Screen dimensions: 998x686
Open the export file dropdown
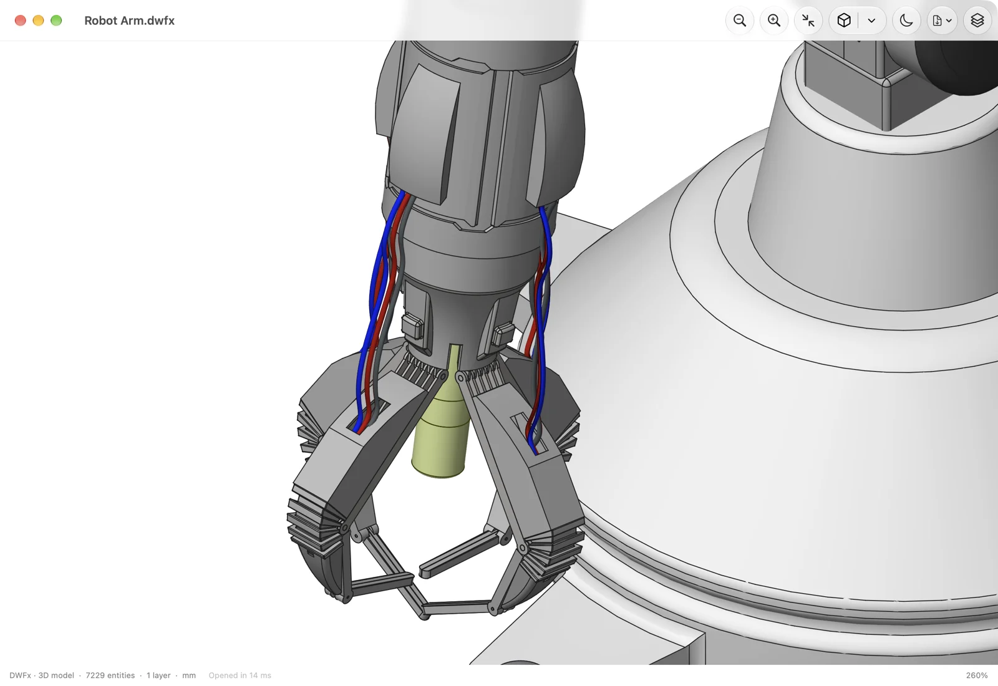click(x=942, y=21)
